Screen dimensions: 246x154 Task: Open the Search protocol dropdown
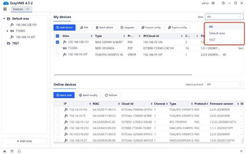[x=224, y=84]
